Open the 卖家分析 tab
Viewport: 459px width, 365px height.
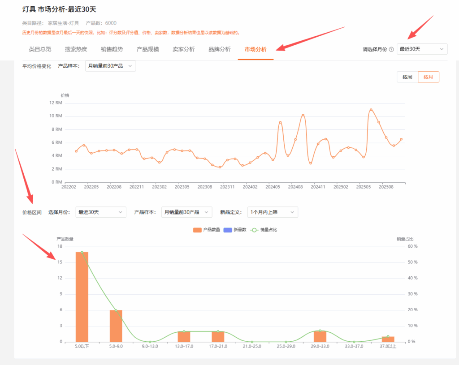[x=183, y=49]
